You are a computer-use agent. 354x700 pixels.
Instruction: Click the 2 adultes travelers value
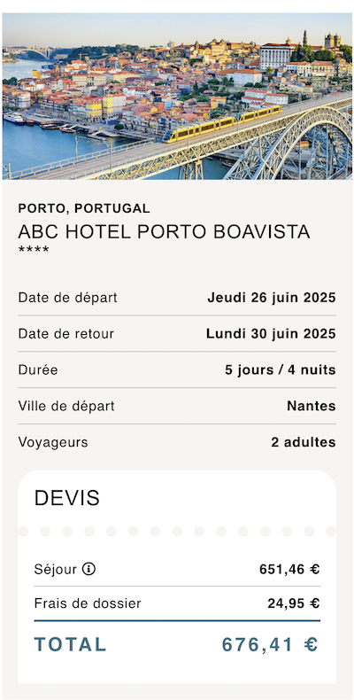coord(304,442)
